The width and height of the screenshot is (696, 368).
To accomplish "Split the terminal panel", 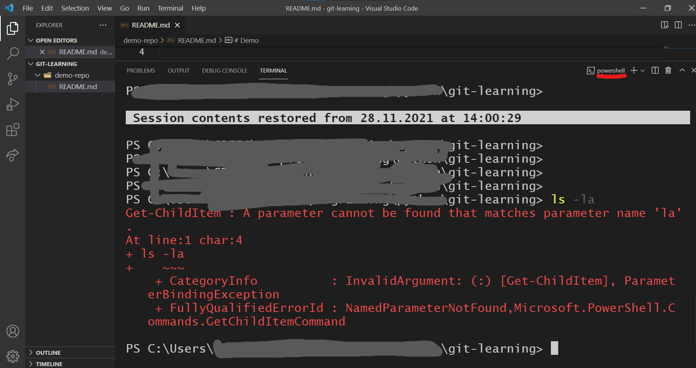I will 655,70.
